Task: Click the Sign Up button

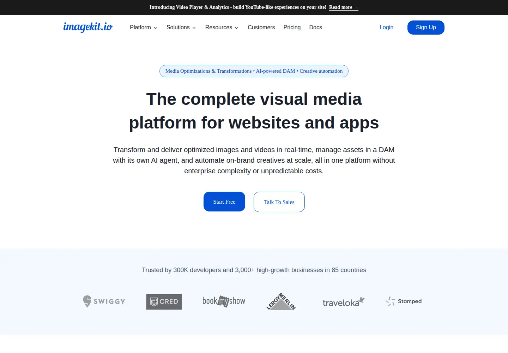Action: pos(426,28)
